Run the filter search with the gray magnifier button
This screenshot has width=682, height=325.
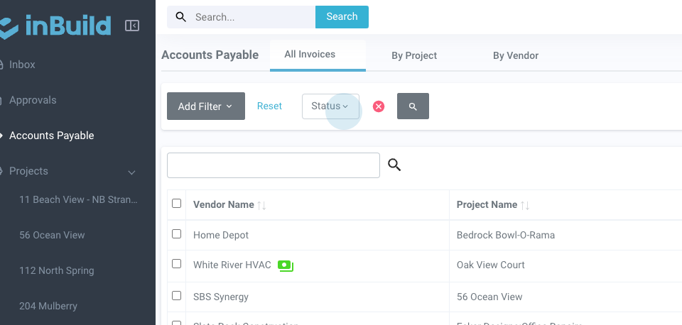413,106
